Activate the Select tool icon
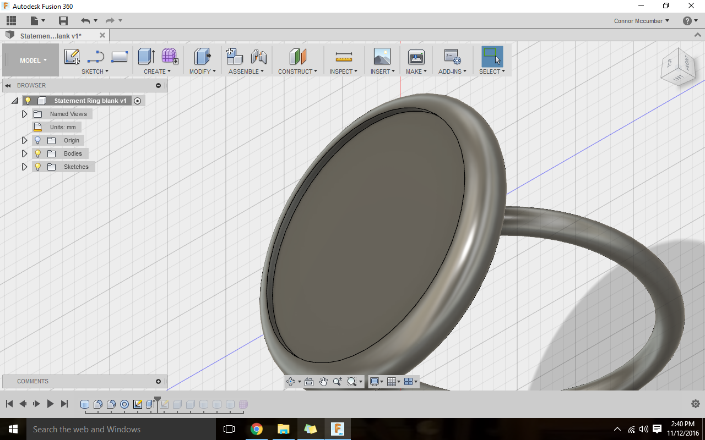This screenshot has width=705, height=440. 492,56
